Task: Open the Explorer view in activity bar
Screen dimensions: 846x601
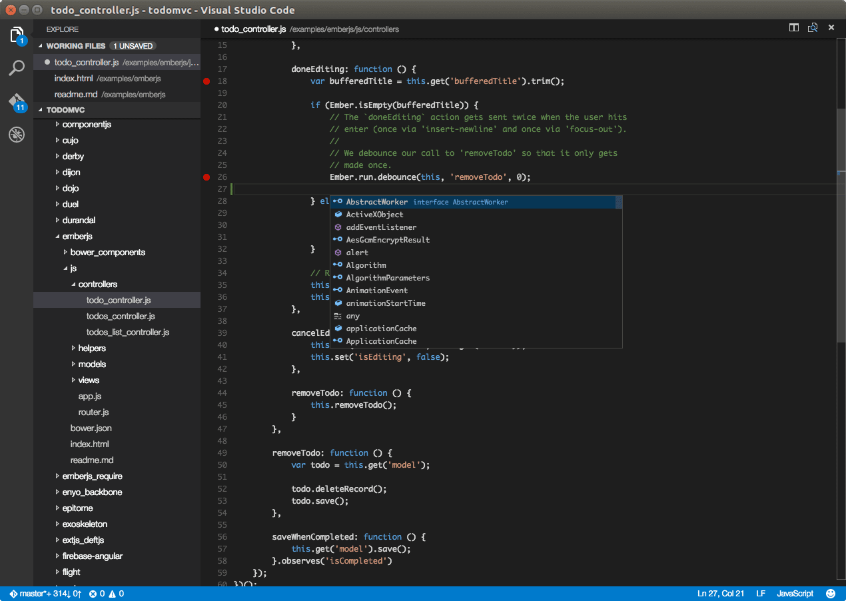Action: tap(17, 35)
